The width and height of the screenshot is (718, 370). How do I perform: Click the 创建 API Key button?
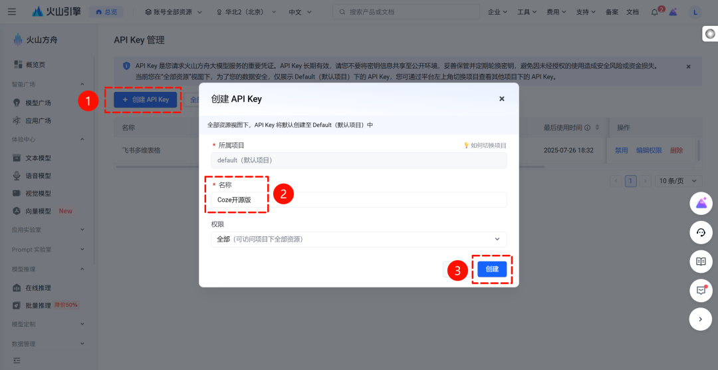click(x=145, y=100)
